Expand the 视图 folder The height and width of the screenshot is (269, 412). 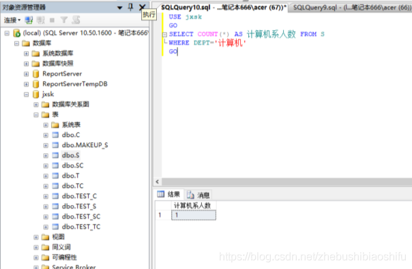pyautogui.click(x=36, y=237)
